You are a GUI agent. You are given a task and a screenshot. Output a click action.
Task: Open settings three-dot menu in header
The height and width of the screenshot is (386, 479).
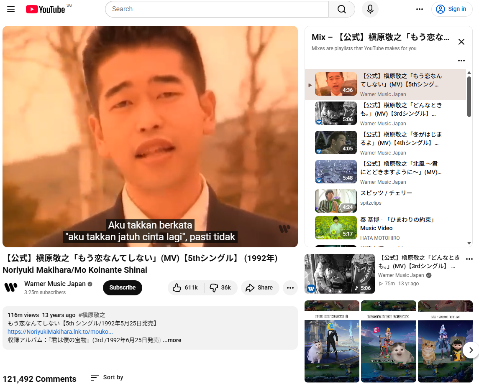(420, 9)
